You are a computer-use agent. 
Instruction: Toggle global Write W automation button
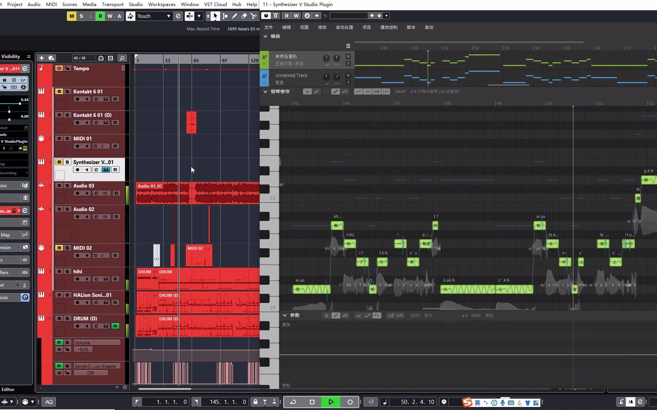point(109,16)
